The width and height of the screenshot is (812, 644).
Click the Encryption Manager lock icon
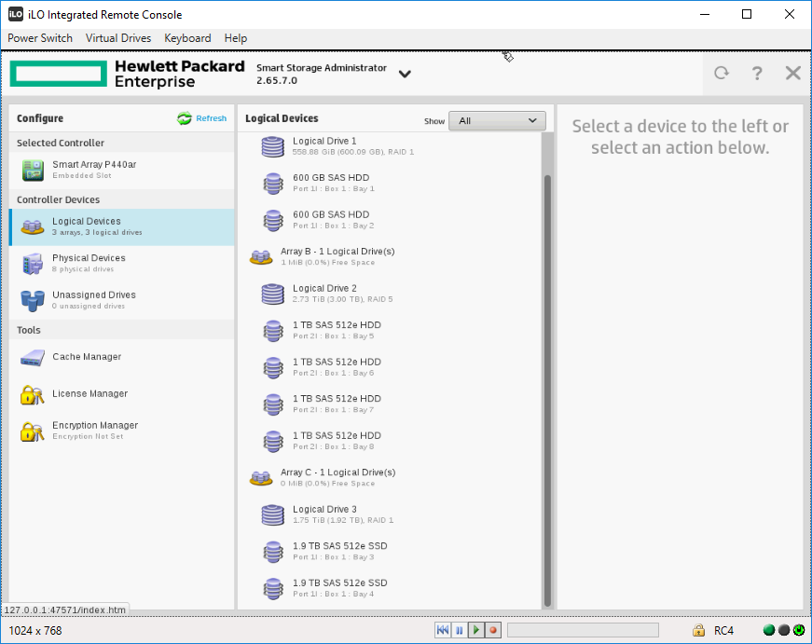[32, 432]
